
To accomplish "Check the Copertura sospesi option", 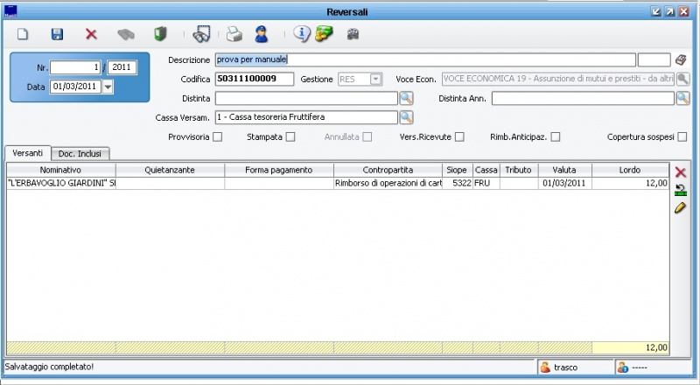I will tap(682, 136).
